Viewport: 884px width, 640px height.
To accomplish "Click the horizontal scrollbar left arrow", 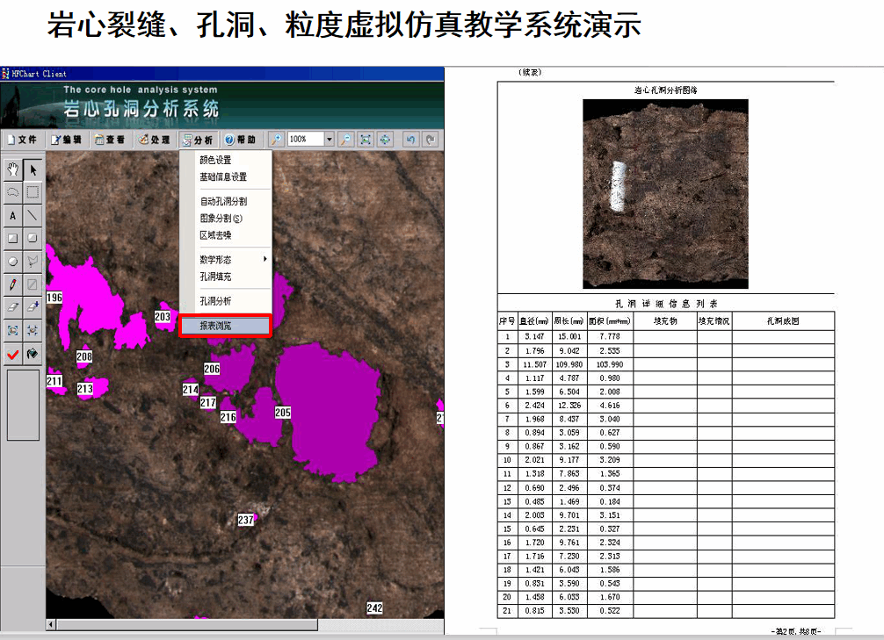I will pyautogui.click(x=51, y=624).
